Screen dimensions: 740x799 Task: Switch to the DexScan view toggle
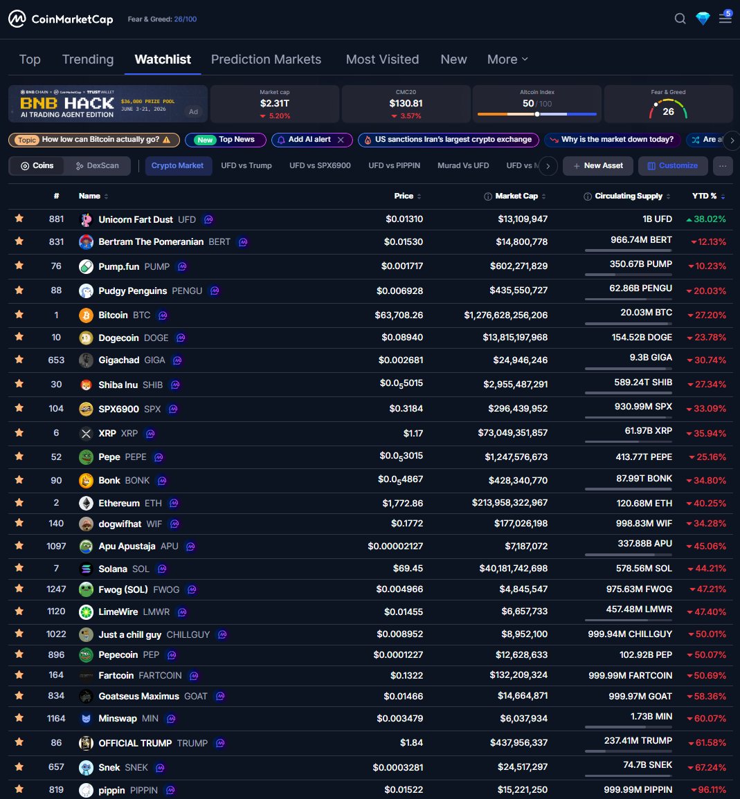[x=97, y=165]
